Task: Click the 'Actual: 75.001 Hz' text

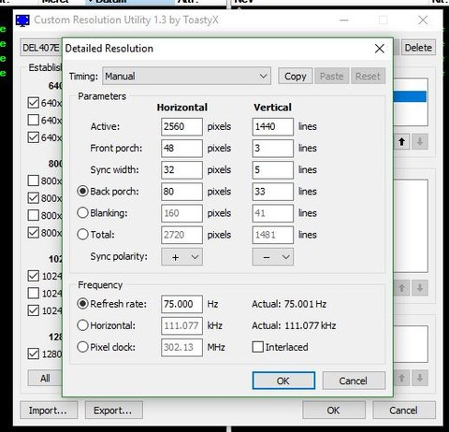Action: pyautogui.click(x=289, y=304)
